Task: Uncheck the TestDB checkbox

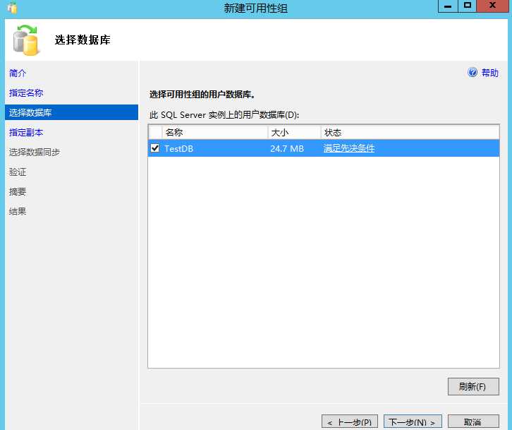Action: 155,148
